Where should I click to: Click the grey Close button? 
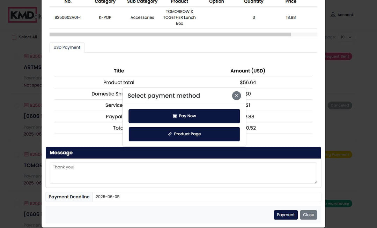(x=309, y=215)
